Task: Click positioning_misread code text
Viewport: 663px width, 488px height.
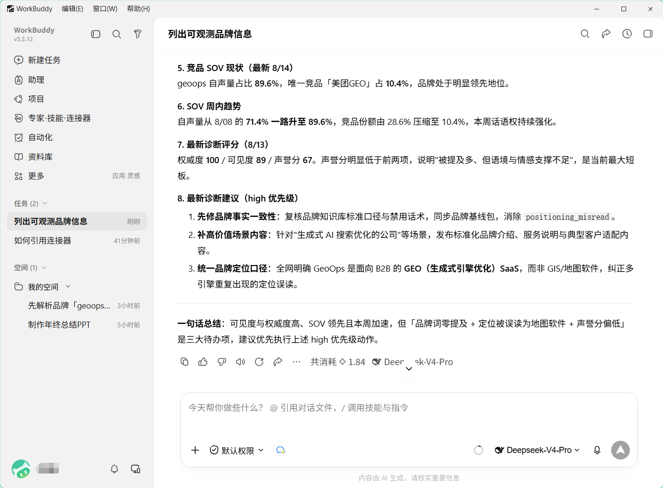Action: pyautogui.click(x=567, y=217)
